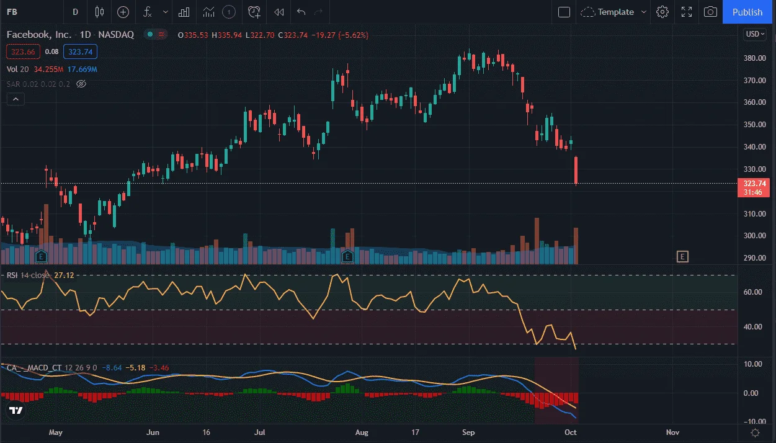776x443 pixels.
Task: Open the USD currency dropdown
Action: tap(754, 34)
